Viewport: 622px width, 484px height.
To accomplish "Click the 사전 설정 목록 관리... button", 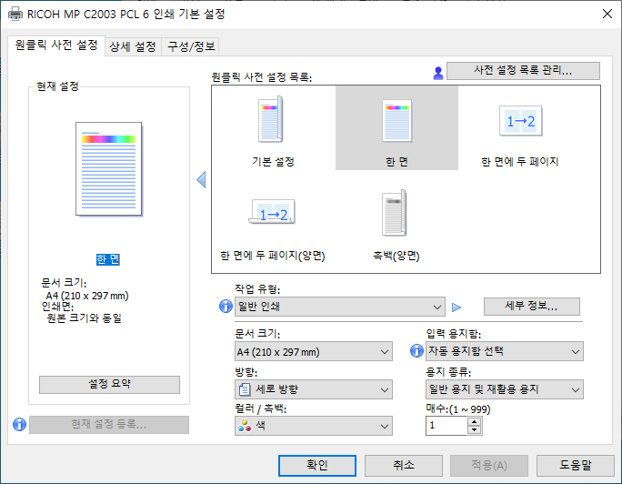I will (523, 71).
